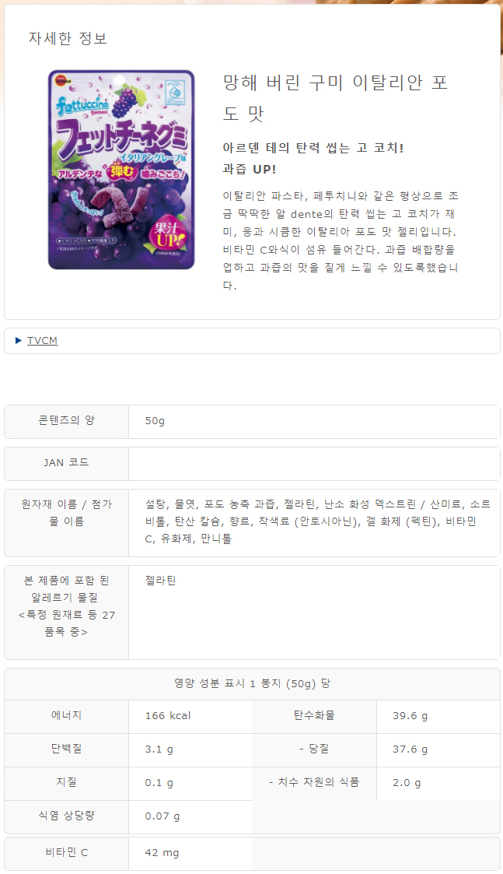Click the empty JAN 코드 value cell
This screenshot has width=503, height=874.
click(314, 463)
